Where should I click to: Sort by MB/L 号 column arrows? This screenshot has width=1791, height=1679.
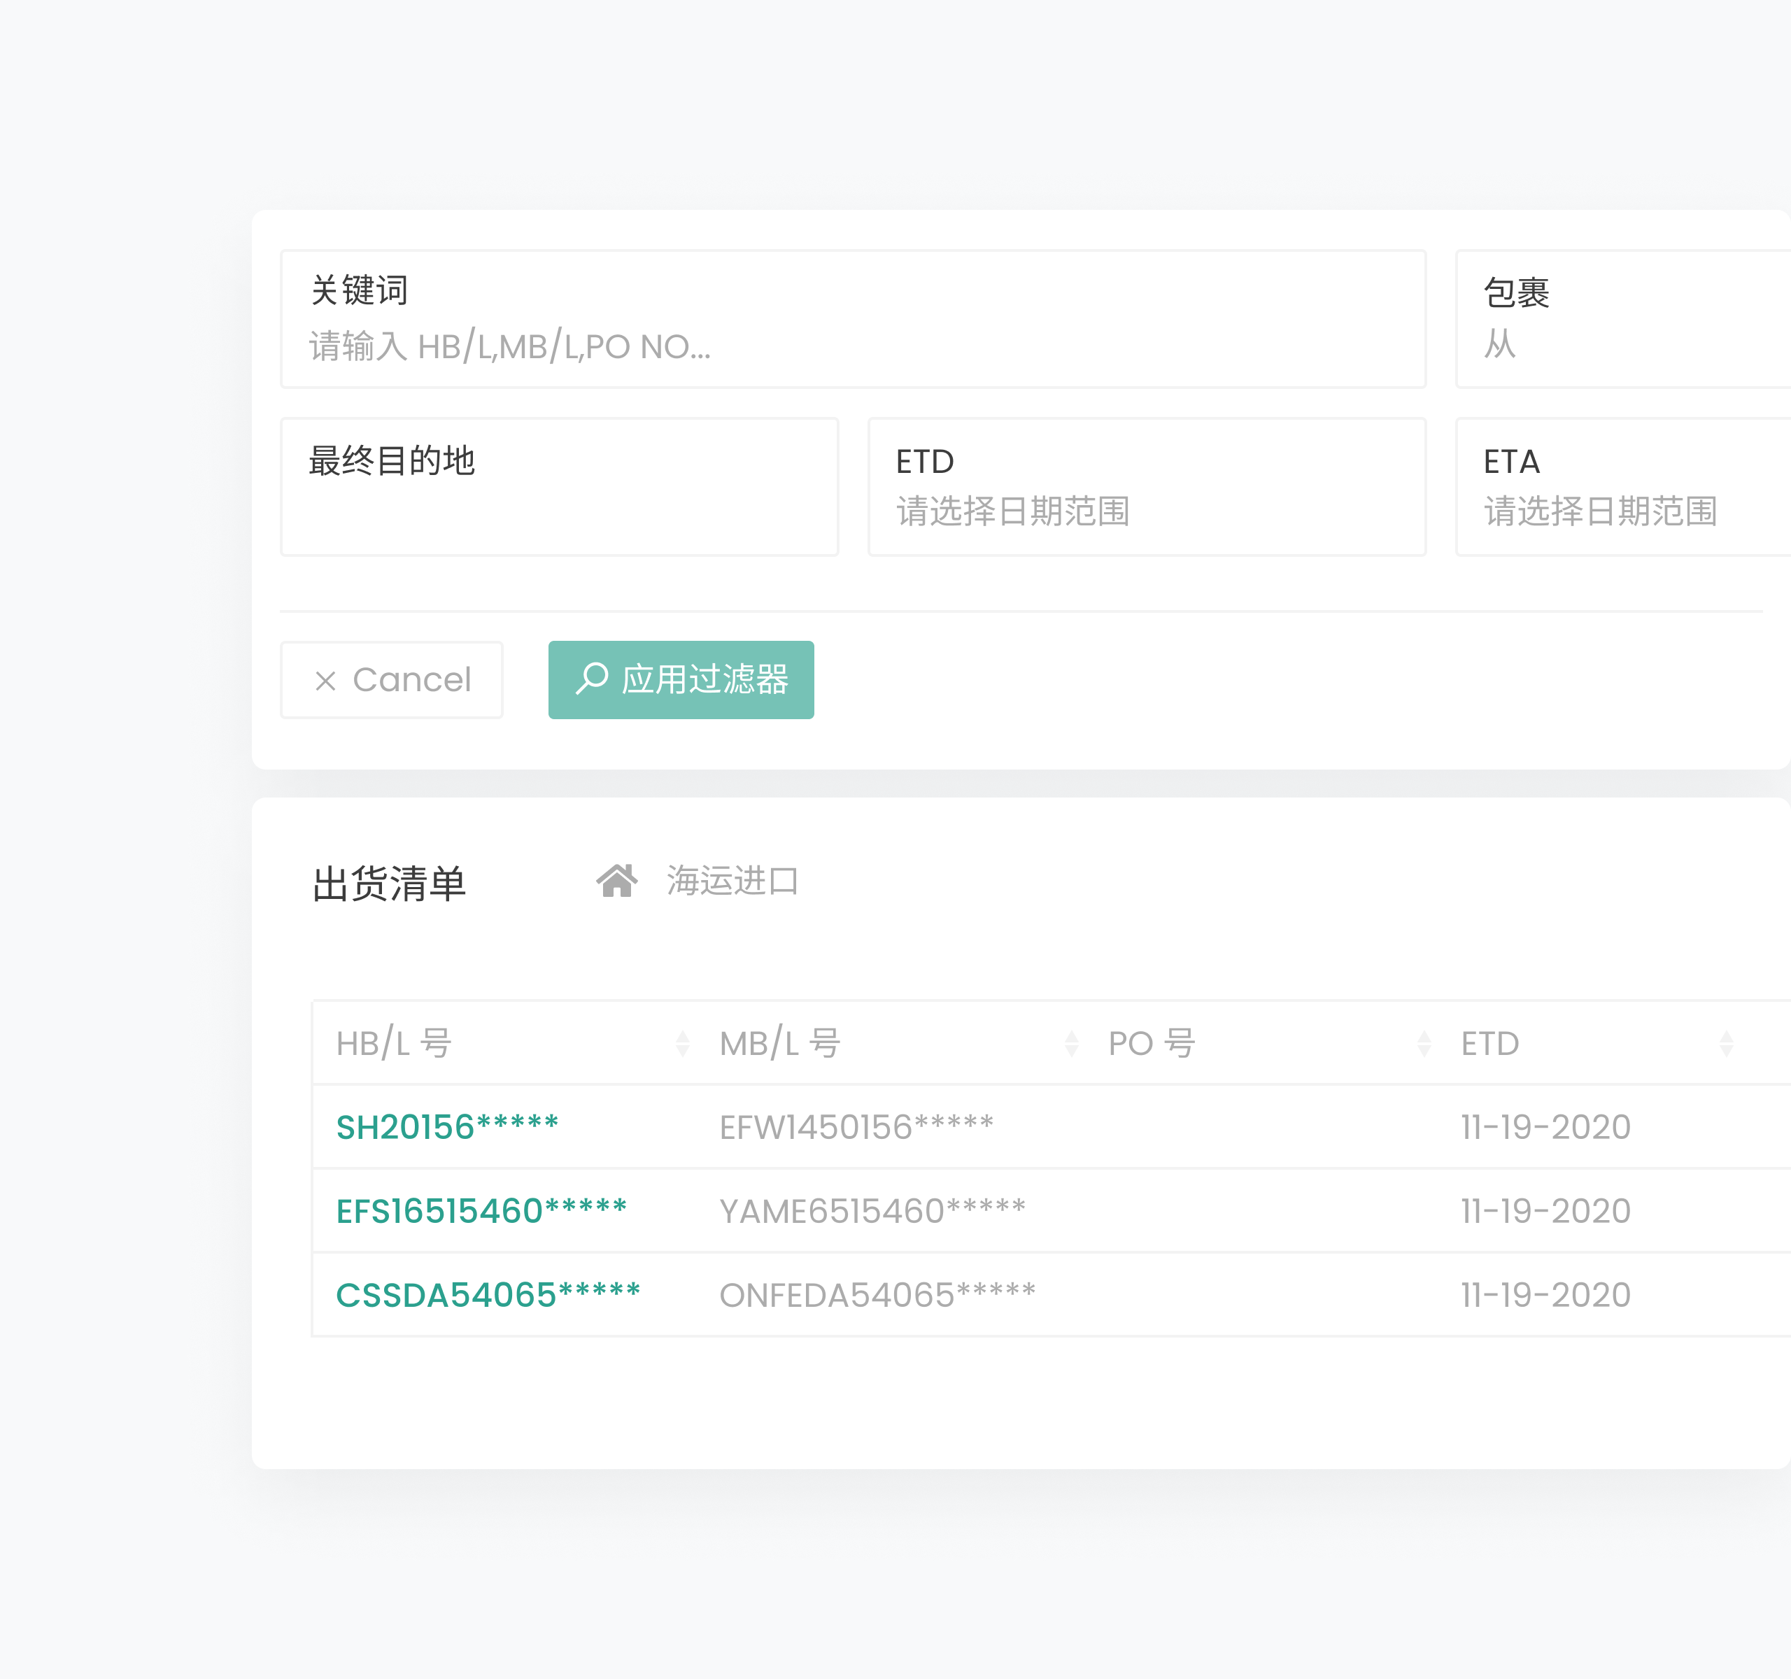[1072, 1043]
